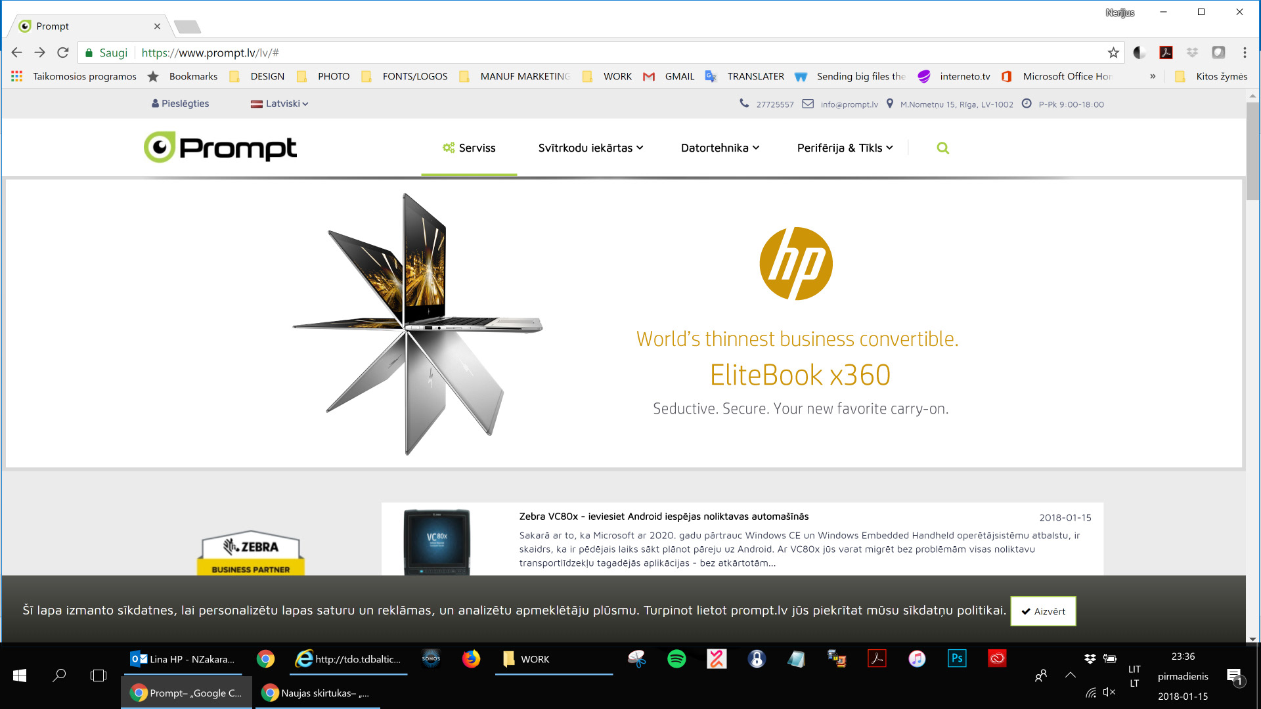
Task: Open DESIGN bookmarks folder
Action: coord(257,76)
